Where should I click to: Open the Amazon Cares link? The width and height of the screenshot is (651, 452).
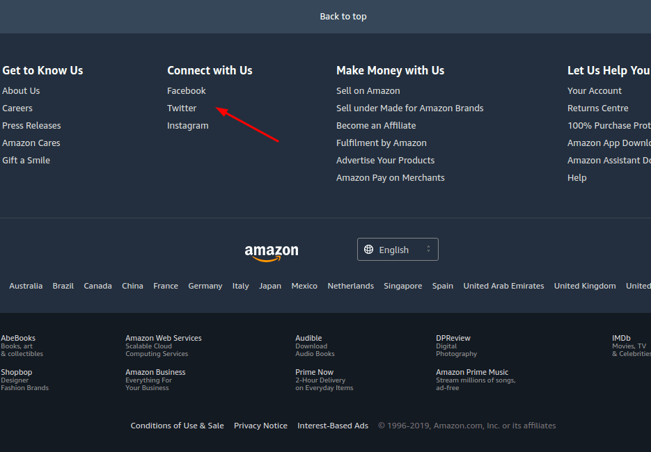point(31,143)
